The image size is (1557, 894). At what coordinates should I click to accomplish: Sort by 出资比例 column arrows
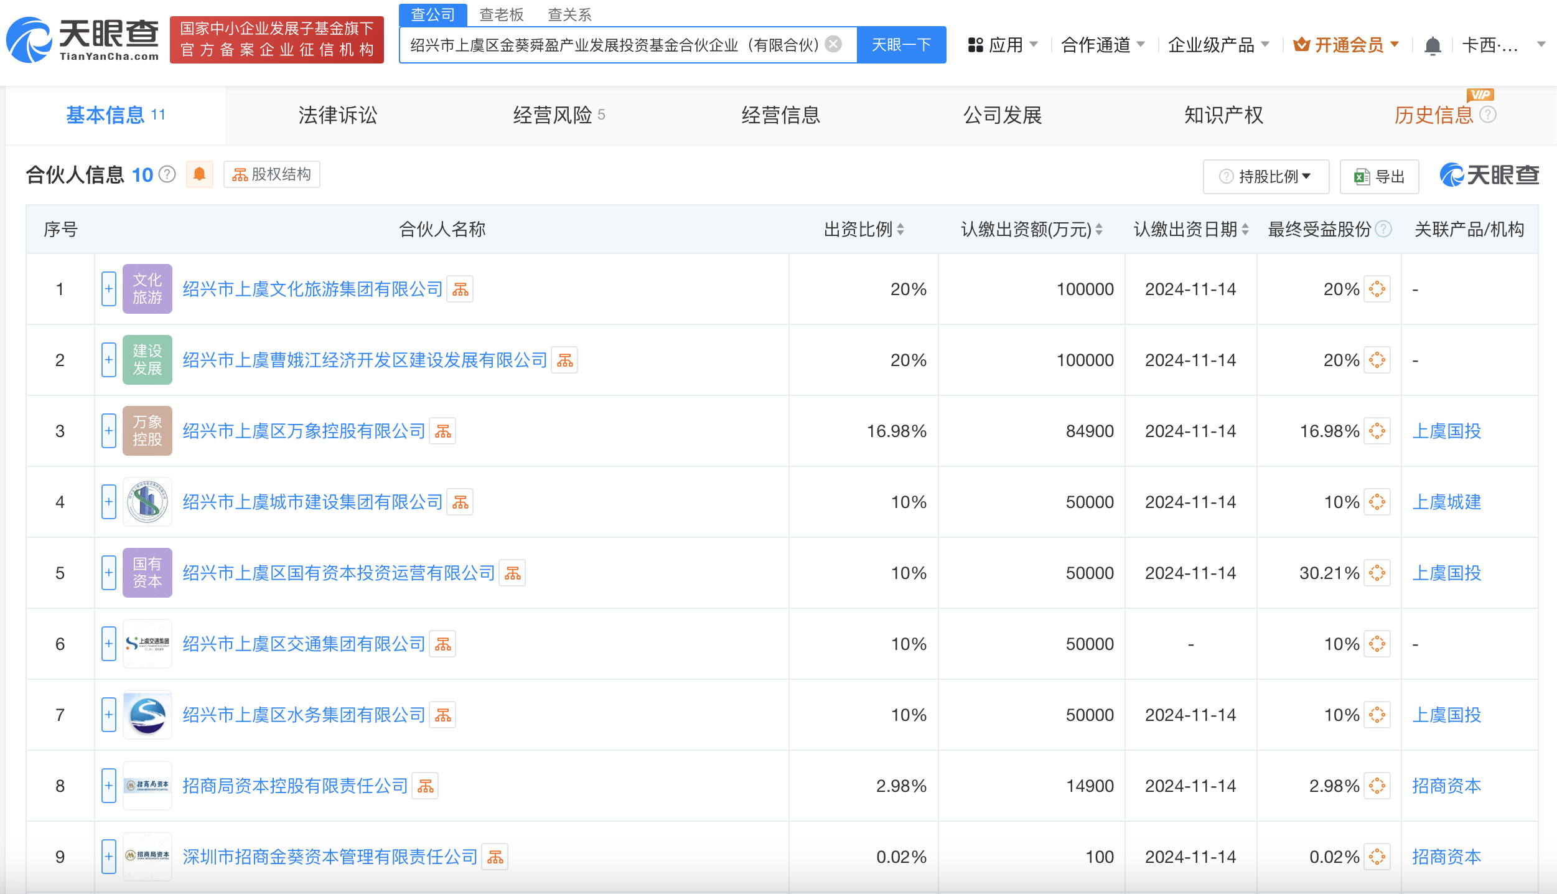(x=900, y=229)
